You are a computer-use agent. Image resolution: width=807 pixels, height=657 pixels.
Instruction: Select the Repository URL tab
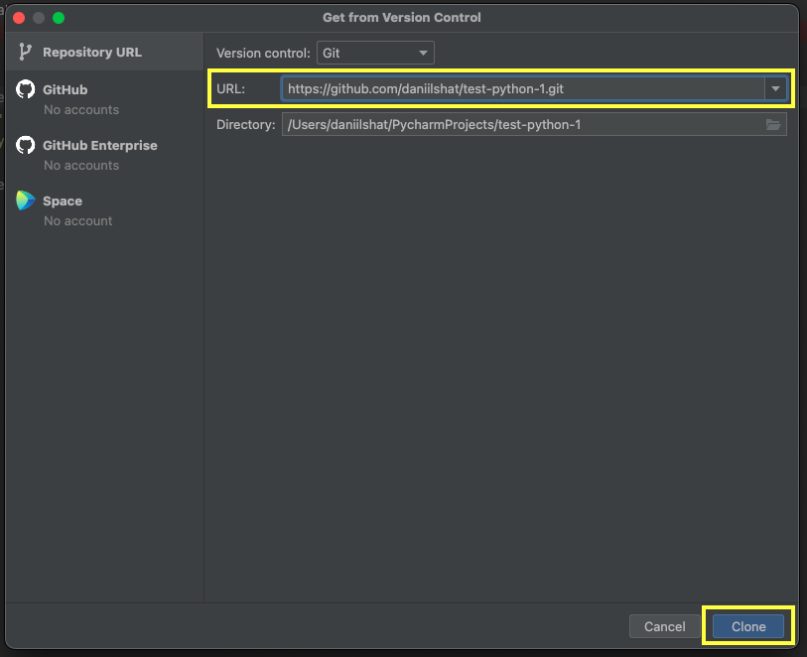(x=104, y=52)
